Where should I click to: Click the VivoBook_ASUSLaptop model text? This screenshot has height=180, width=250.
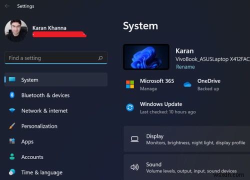coord(212,59)
